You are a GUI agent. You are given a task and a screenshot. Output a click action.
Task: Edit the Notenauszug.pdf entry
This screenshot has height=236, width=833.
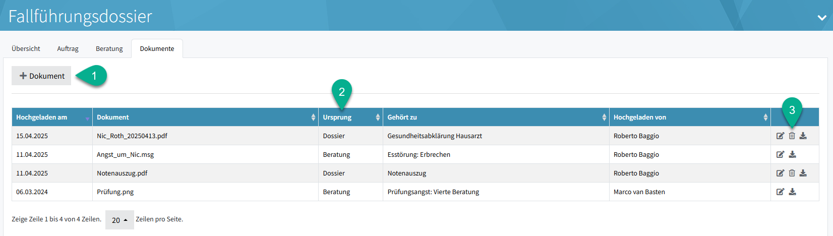coord(780,173)
